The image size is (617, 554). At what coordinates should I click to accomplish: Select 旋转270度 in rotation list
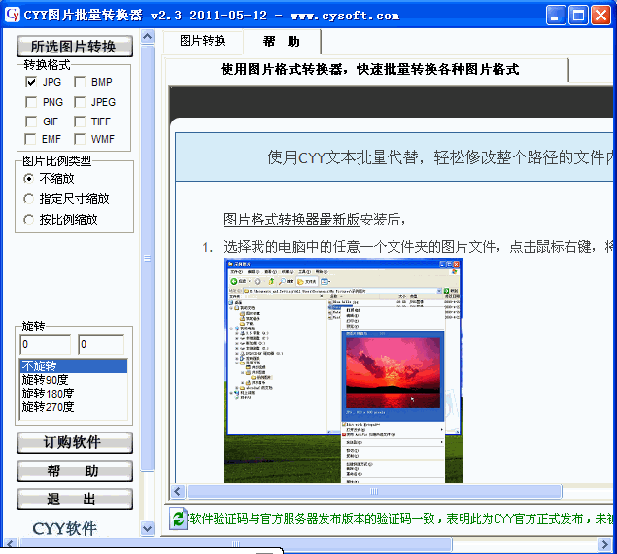click(74, 406)
